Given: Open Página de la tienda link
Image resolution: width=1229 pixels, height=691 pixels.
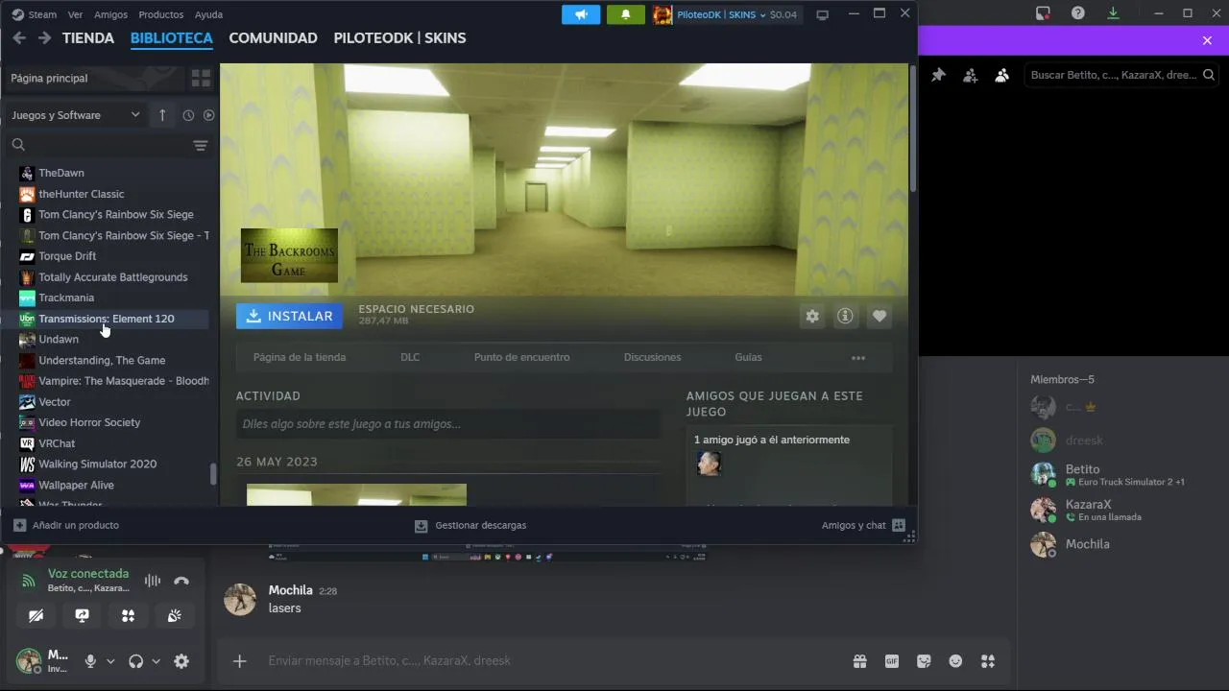Looking at the screenshot, I should [x=300, y=357].
